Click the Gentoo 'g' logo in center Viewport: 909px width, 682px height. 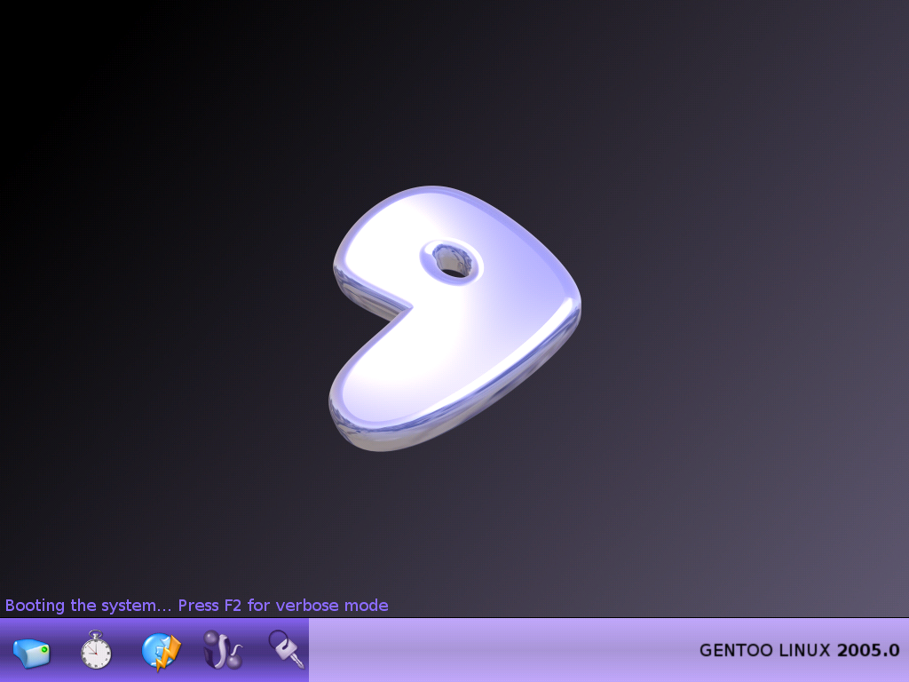pos(455,318)
